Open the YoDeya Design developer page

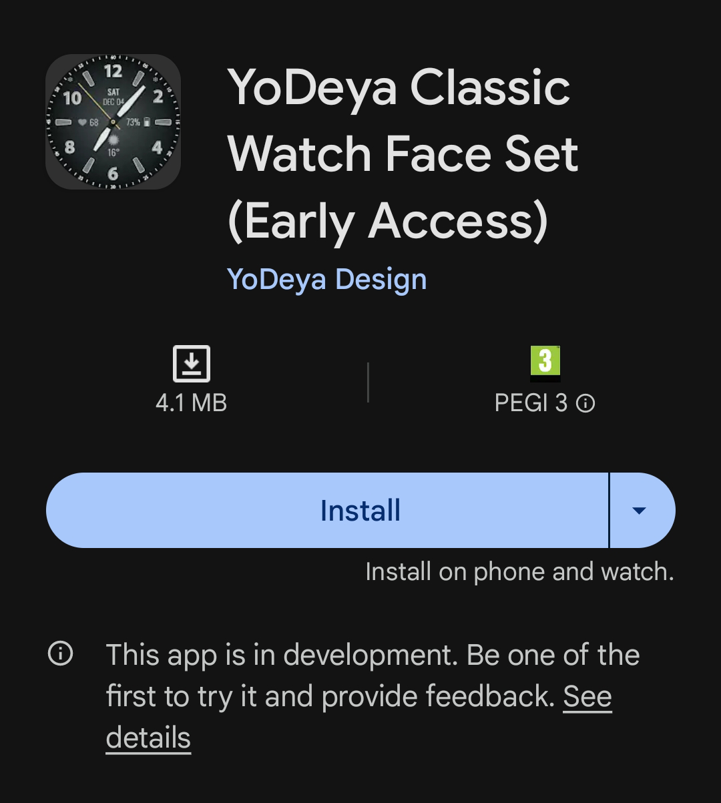point(326,279)
